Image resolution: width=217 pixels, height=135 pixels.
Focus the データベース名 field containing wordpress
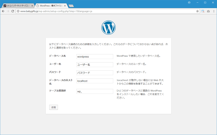point(95,57)
